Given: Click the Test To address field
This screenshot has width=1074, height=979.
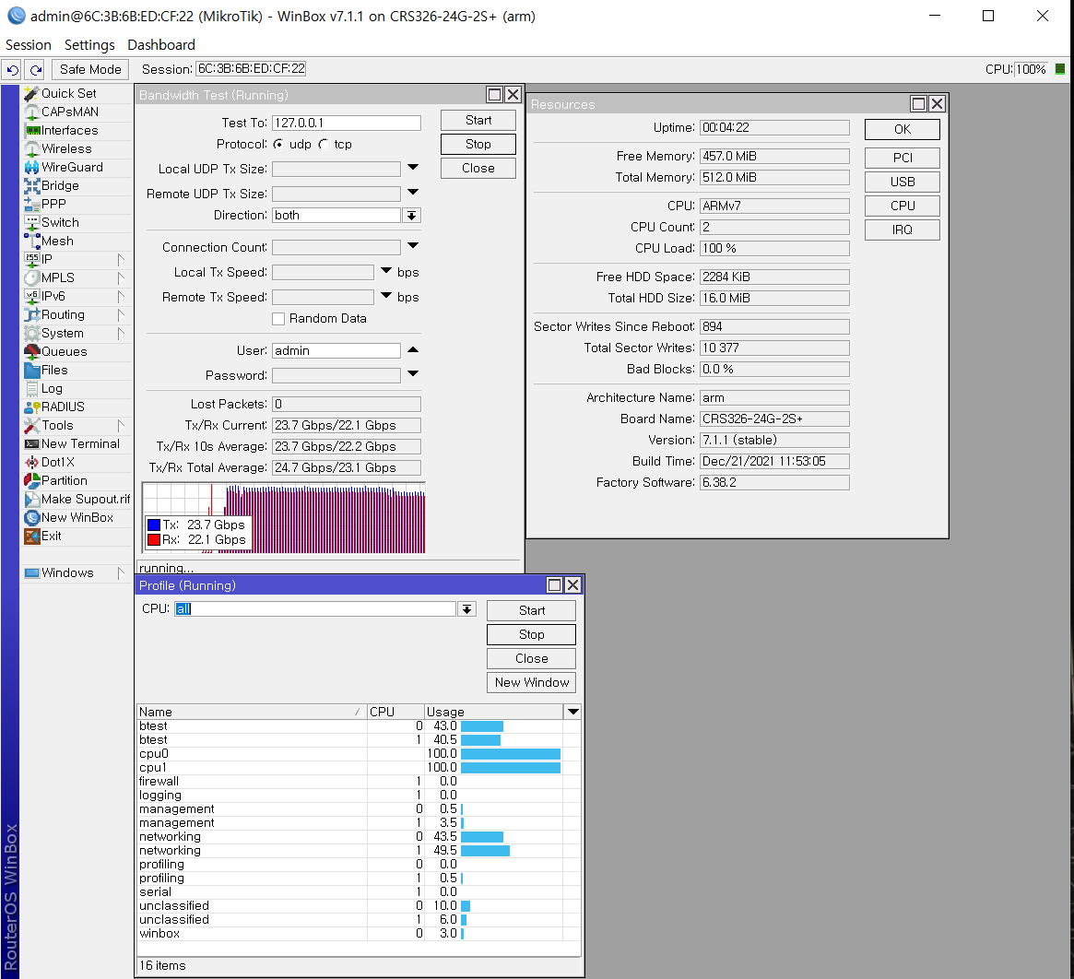Looking at the screenshot, I should click(347, 123).
